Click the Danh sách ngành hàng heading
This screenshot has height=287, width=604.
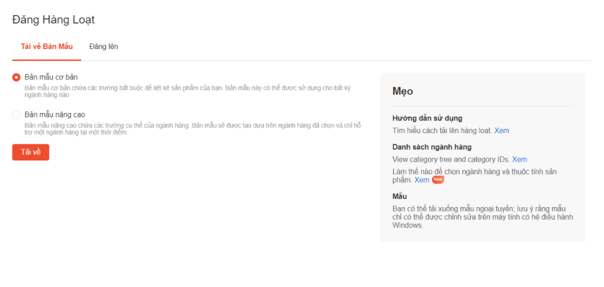432,147
